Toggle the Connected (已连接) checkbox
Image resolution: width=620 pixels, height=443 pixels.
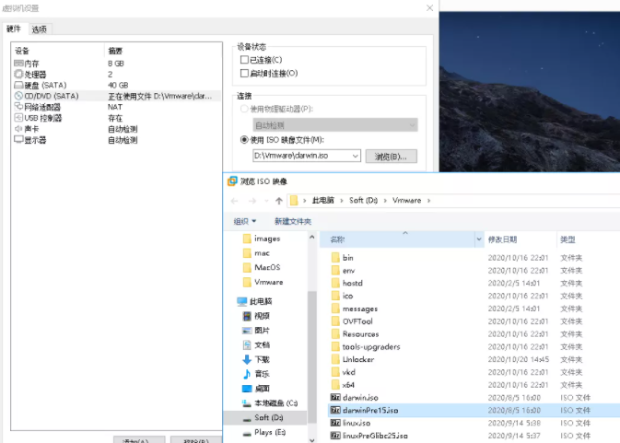click(x=244, y=60)
